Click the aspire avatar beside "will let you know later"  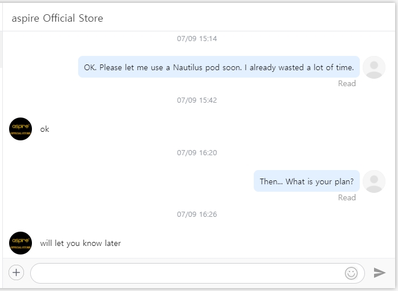[x=21, y=243]
